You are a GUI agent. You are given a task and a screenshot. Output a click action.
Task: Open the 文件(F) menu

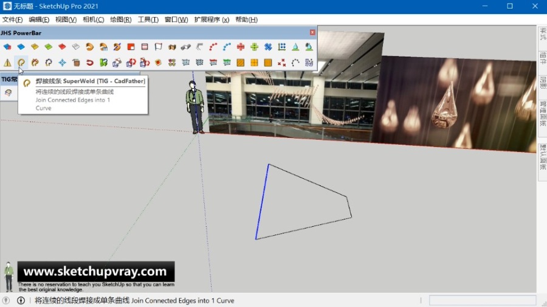(13, 19)
